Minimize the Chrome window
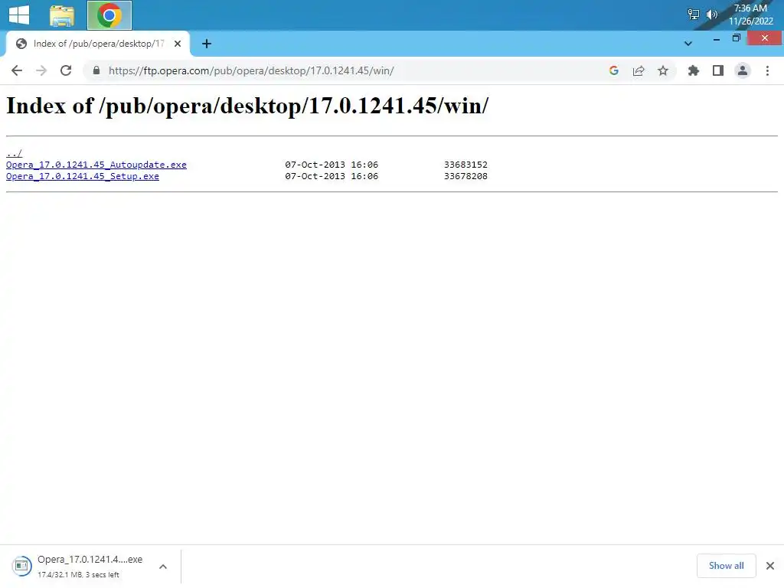 (x=717, y=38)
